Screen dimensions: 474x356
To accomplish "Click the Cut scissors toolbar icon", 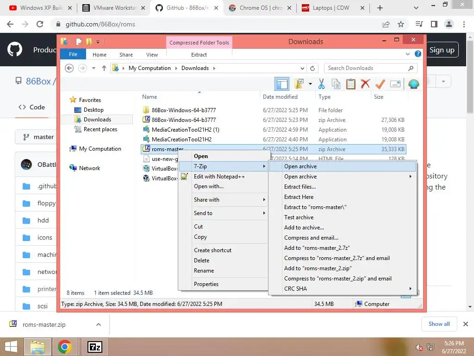I will 321,84.
